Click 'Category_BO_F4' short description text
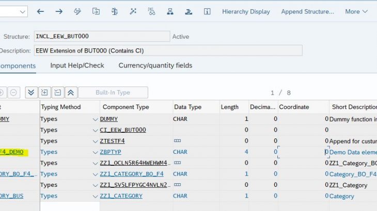The width and height of the screenshot is (377, 211). (353, 174)
